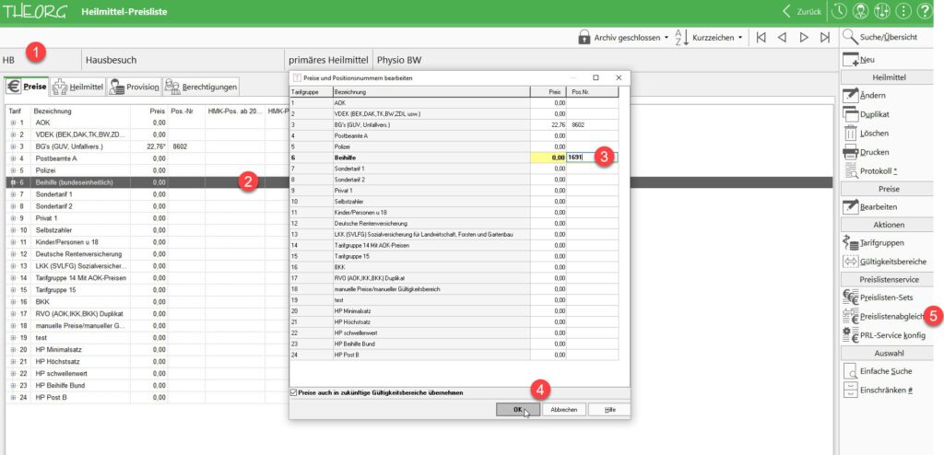944x455 pixels.
Task: Open the user profile icon in header
Action: click(x=859, y=11)
